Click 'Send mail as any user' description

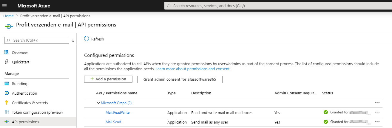click(x=210, y=122)
